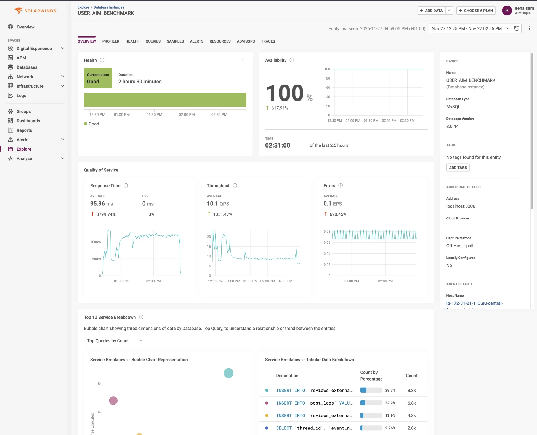Switch to the Alerts tab
Image resolution: width=537 pixels, height=435 pixels.
(x=197, y=41)
